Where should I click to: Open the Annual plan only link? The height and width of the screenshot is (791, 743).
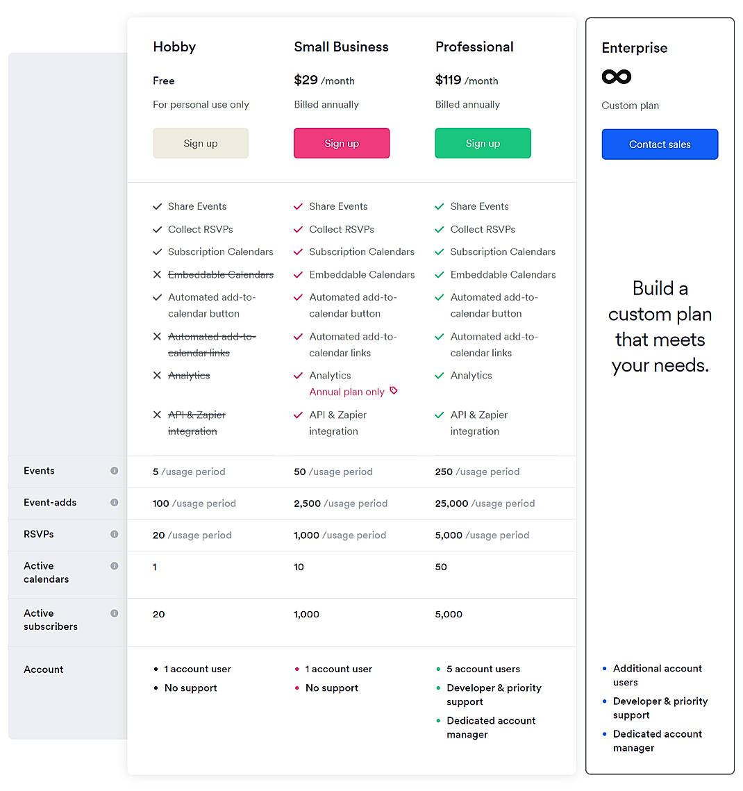click(347, 391)
